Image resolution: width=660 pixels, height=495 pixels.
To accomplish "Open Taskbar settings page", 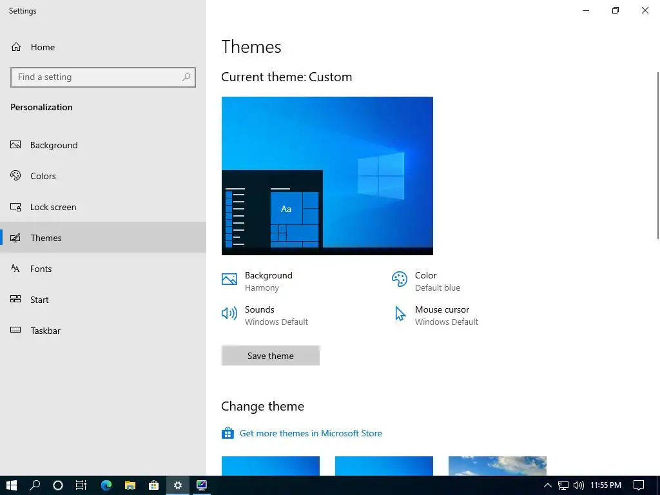I will [103, 331].
